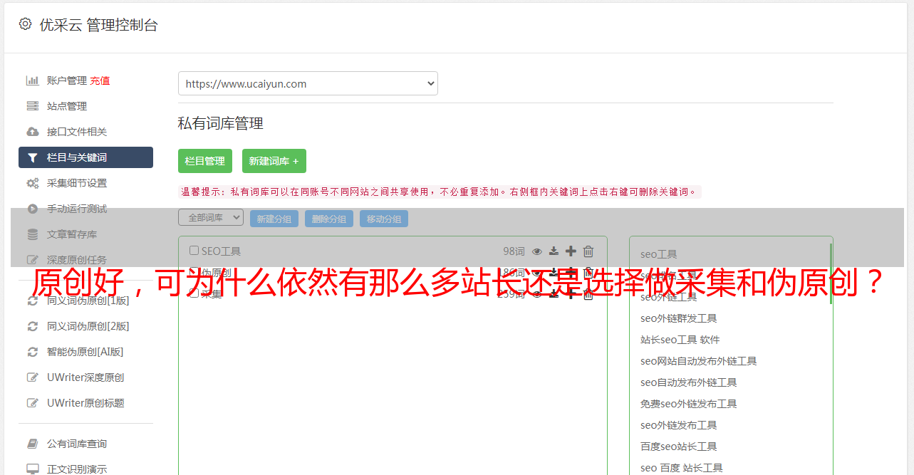Delete the SEO工具 library with trash icon
The height and width of the screenshot is (475, 914).
click(x=588, y=251)
